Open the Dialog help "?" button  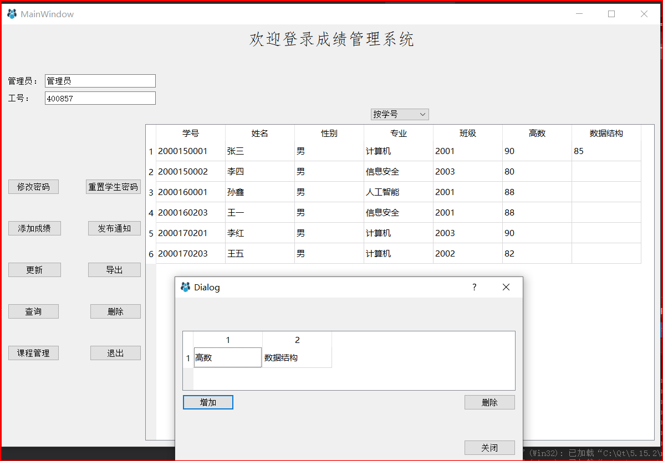(474, 287)
